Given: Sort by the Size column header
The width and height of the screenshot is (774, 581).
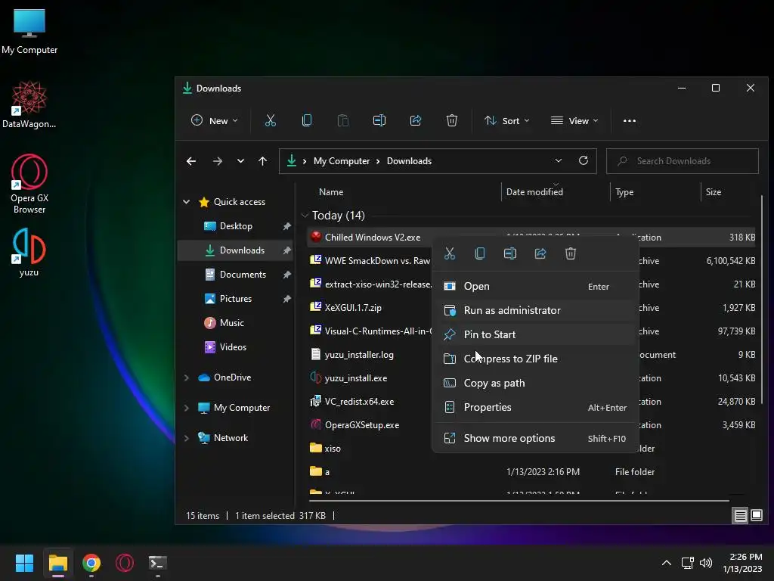Looking at the screenshot, I should click(x=714, y=191).
